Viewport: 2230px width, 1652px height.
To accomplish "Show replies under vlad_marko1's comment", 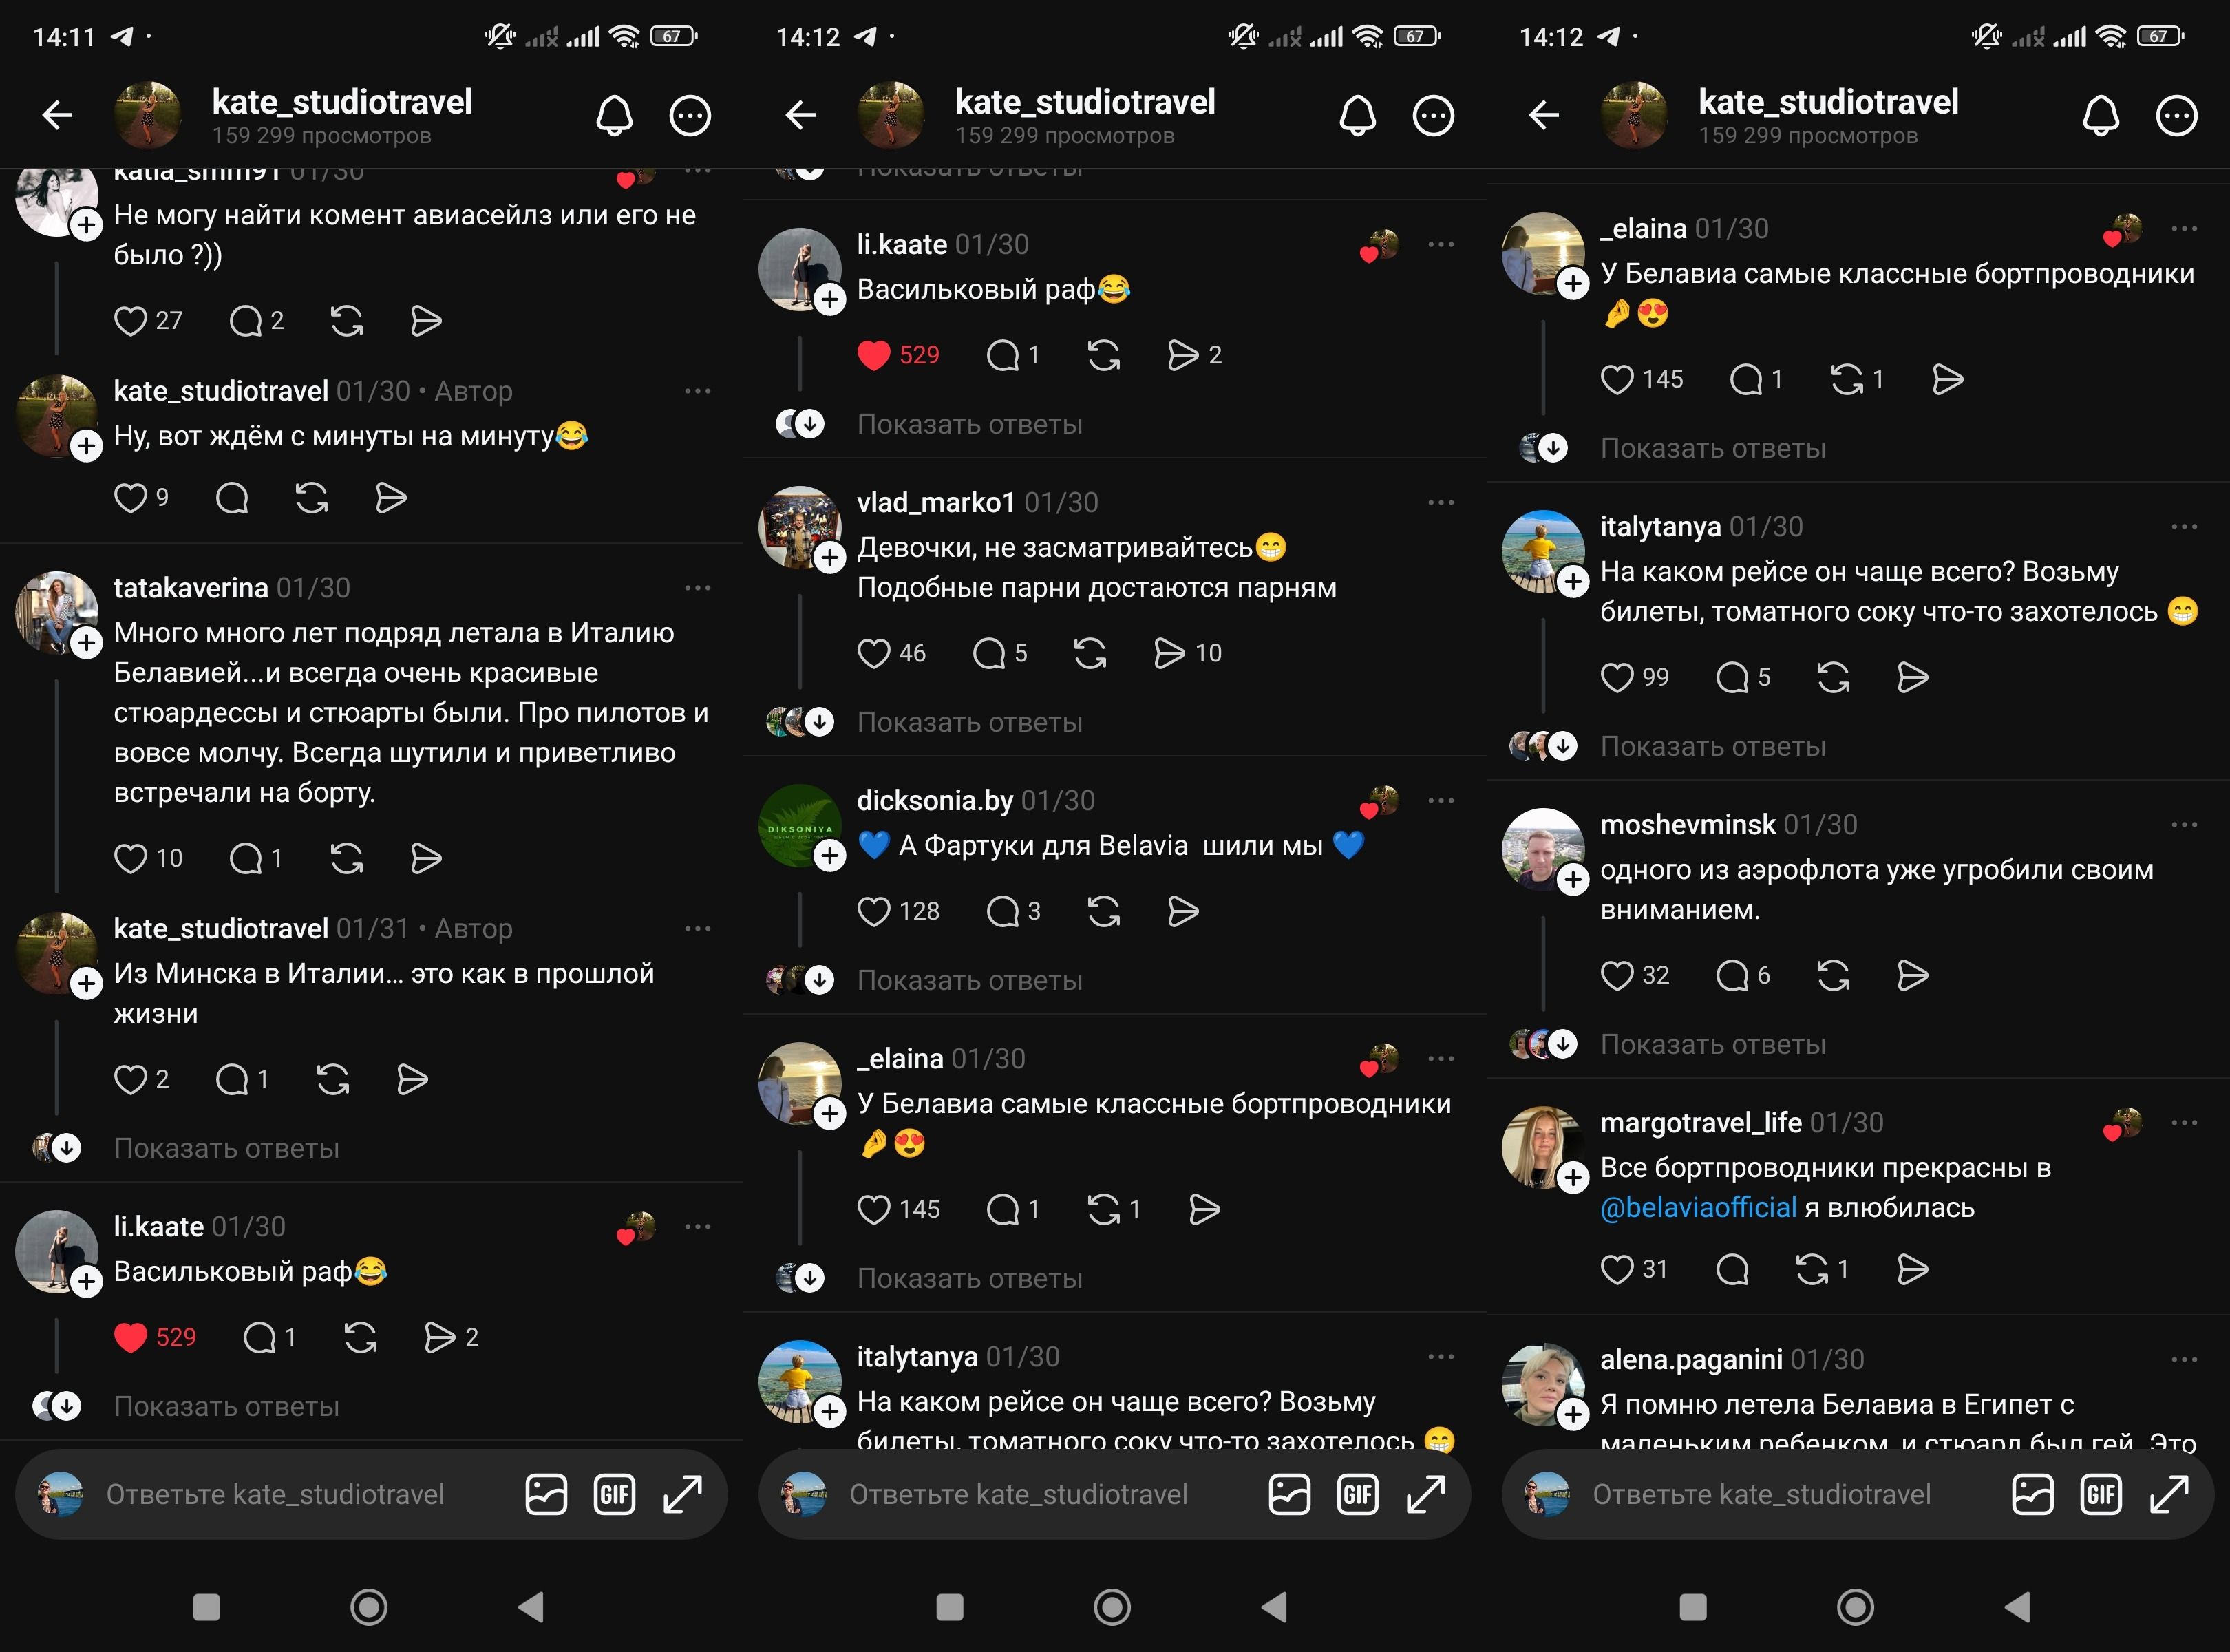I will pyautogui.click(x=969, y=722).
